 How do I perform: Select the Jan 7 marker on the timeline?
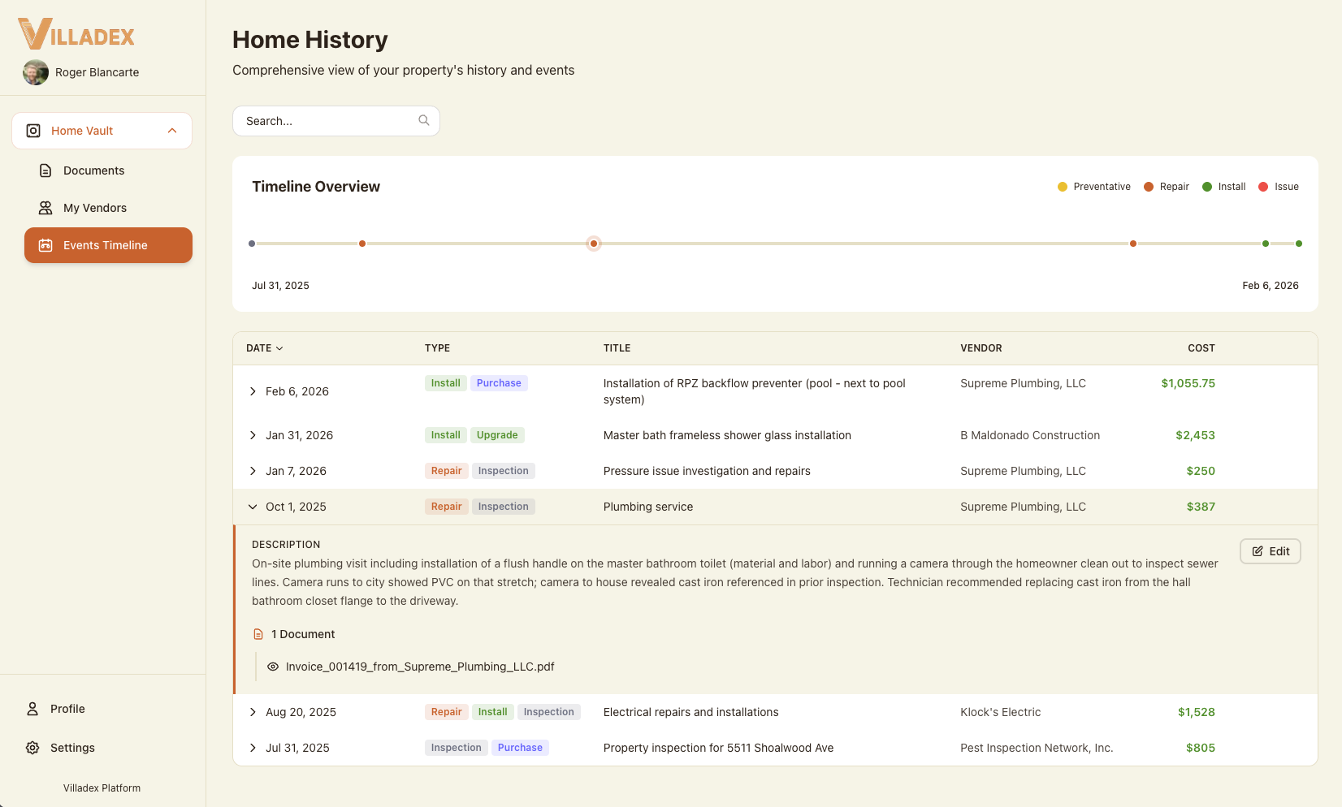pos(1133,243)
